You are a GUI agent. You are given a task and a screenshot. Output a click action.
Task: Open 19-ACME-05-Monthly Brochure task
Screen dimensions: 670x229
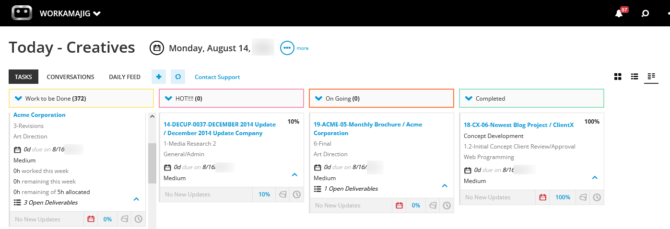coord(368,129)
